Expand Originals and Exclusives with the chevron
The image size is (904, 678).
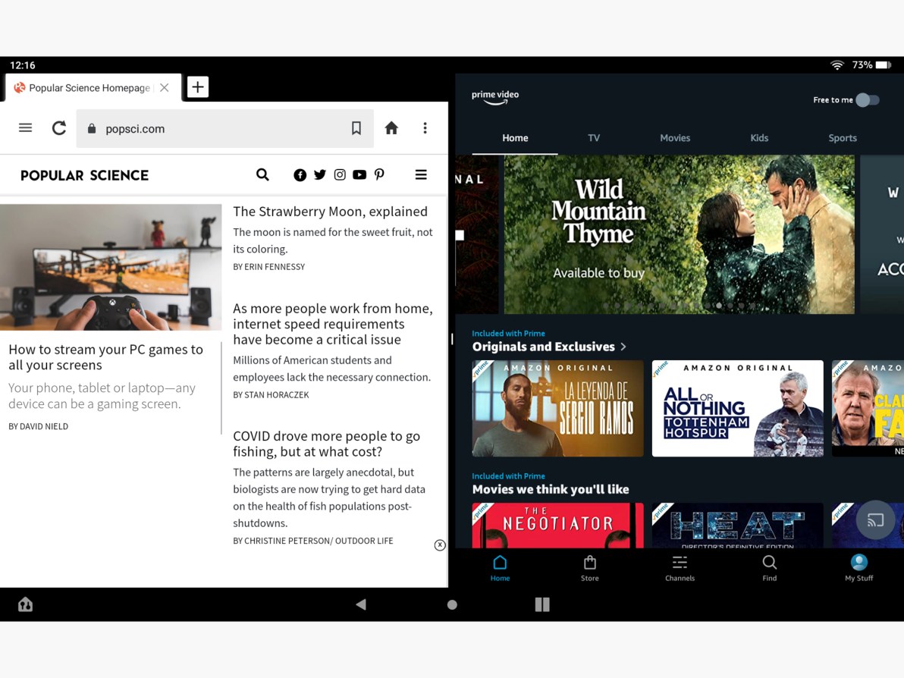pos(623,347)
